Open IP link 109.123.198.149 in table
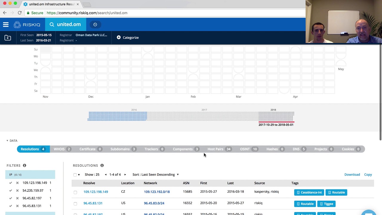The image size is (382, 215). click(x=96, y=192)
